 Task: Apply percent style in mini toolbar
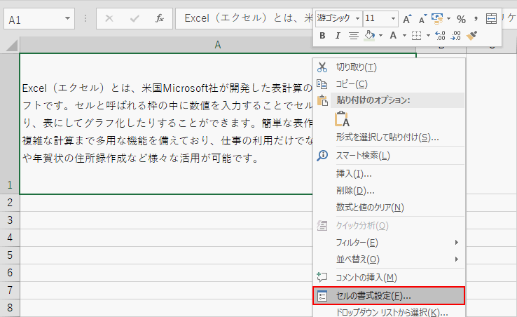click(x=461, y=19)
